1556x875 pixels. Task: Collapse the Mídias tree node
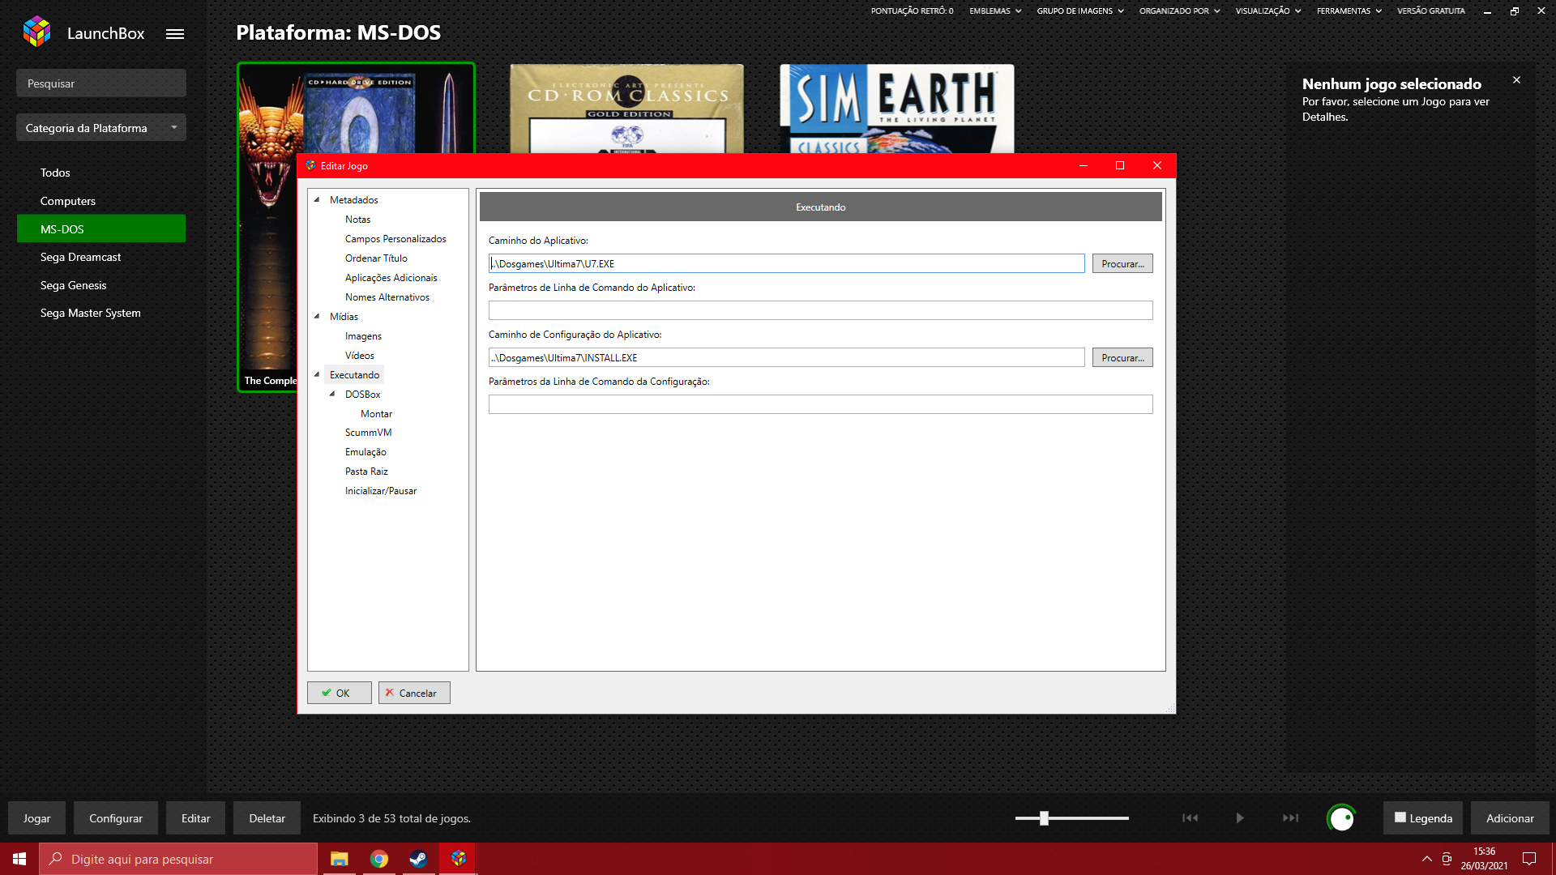(317, 316)
